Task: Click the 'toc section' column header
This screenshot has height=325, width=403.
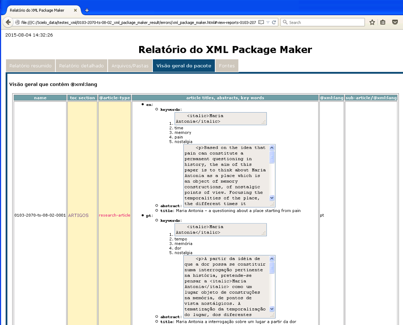Action: [x=82, y=98]
